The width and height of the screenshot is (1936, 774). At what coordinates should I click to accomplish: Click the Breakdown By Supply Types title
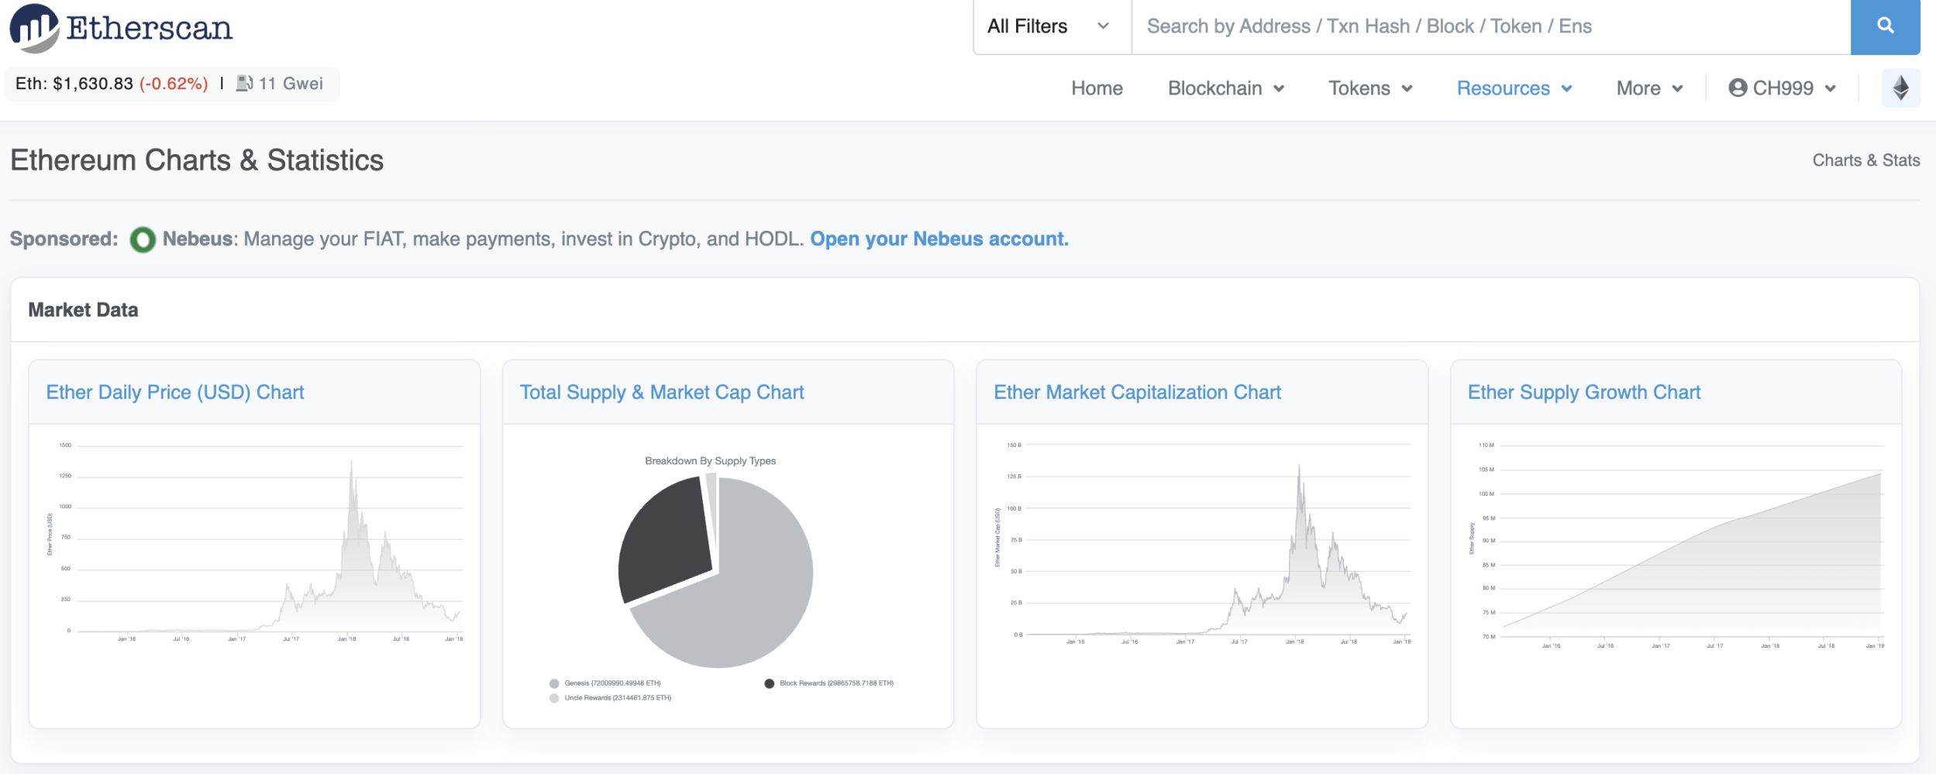(x=710, y=461)
